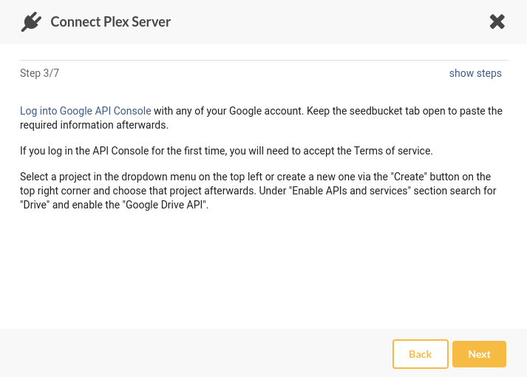The image size is (527, 377).
Task: Click the quoted "Google Drive API" text
Action: pyautogui.click(x=165, y=205)
